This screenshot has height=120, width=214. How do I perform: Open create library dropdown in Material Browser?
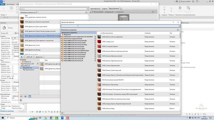21,96
